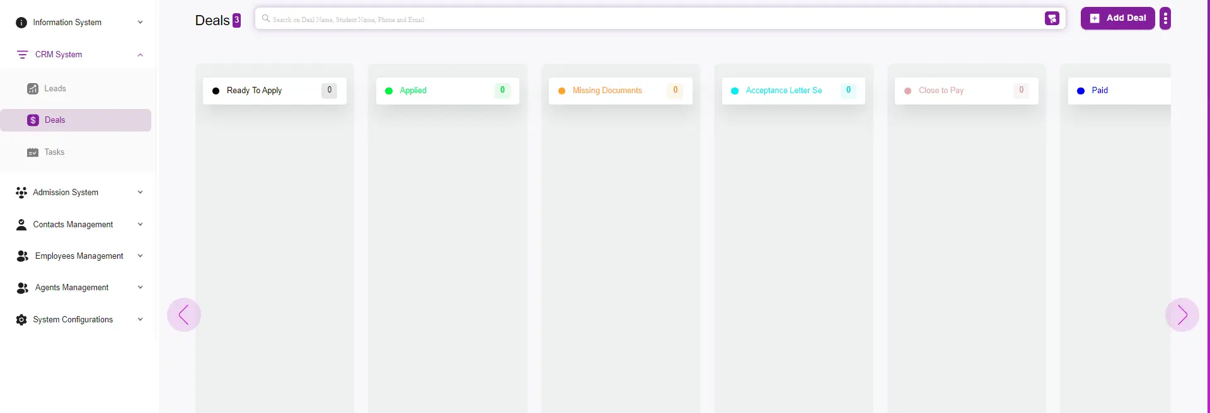
Task: Click the filter icon in search bar
Action: pyautogui.click(x=1052, y=19)
